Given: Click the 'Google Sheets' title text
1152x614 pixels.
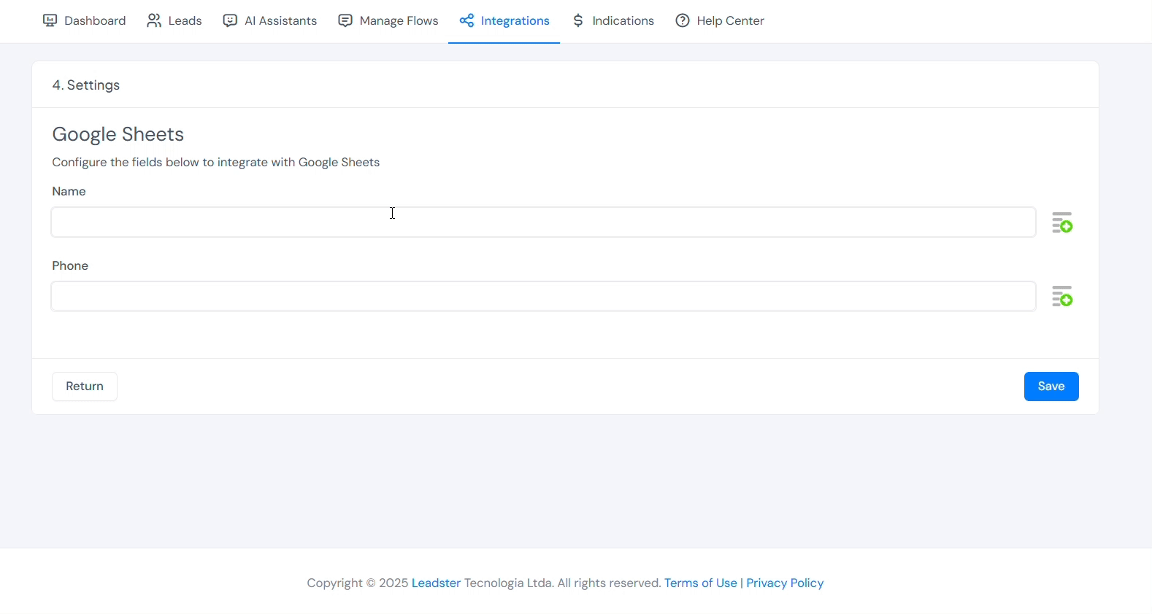Looking at the screenshot, I should [x=118, y=134].
